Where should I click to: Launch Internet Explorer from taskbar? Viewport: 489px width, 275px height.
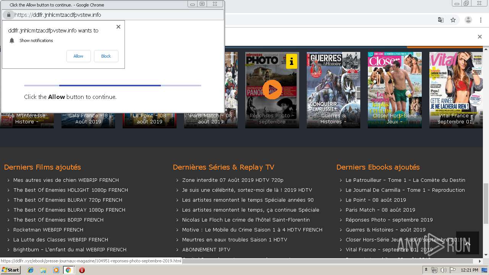(x=31, y=270)
